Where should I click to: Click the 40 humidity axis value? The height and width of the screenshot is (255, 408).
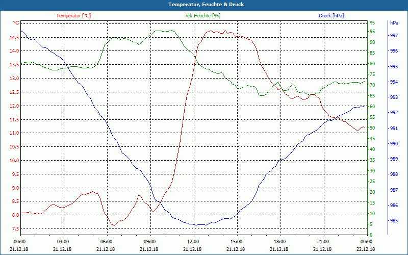click(372, 149)
